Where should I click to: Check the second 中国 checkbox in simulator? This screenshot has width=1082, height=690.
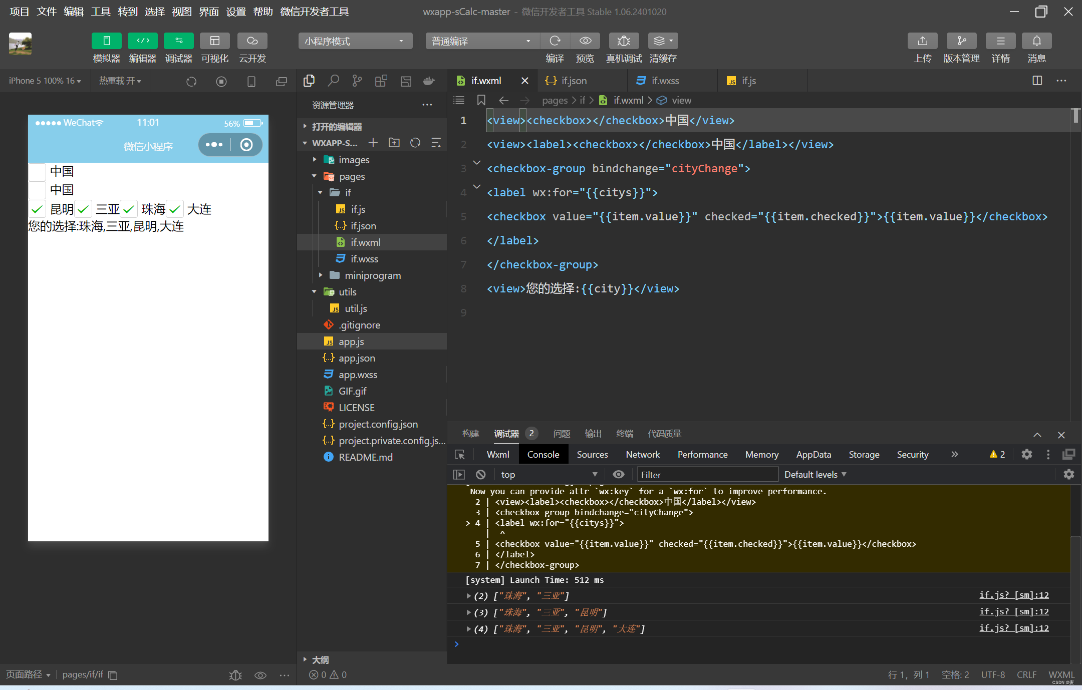37,190
